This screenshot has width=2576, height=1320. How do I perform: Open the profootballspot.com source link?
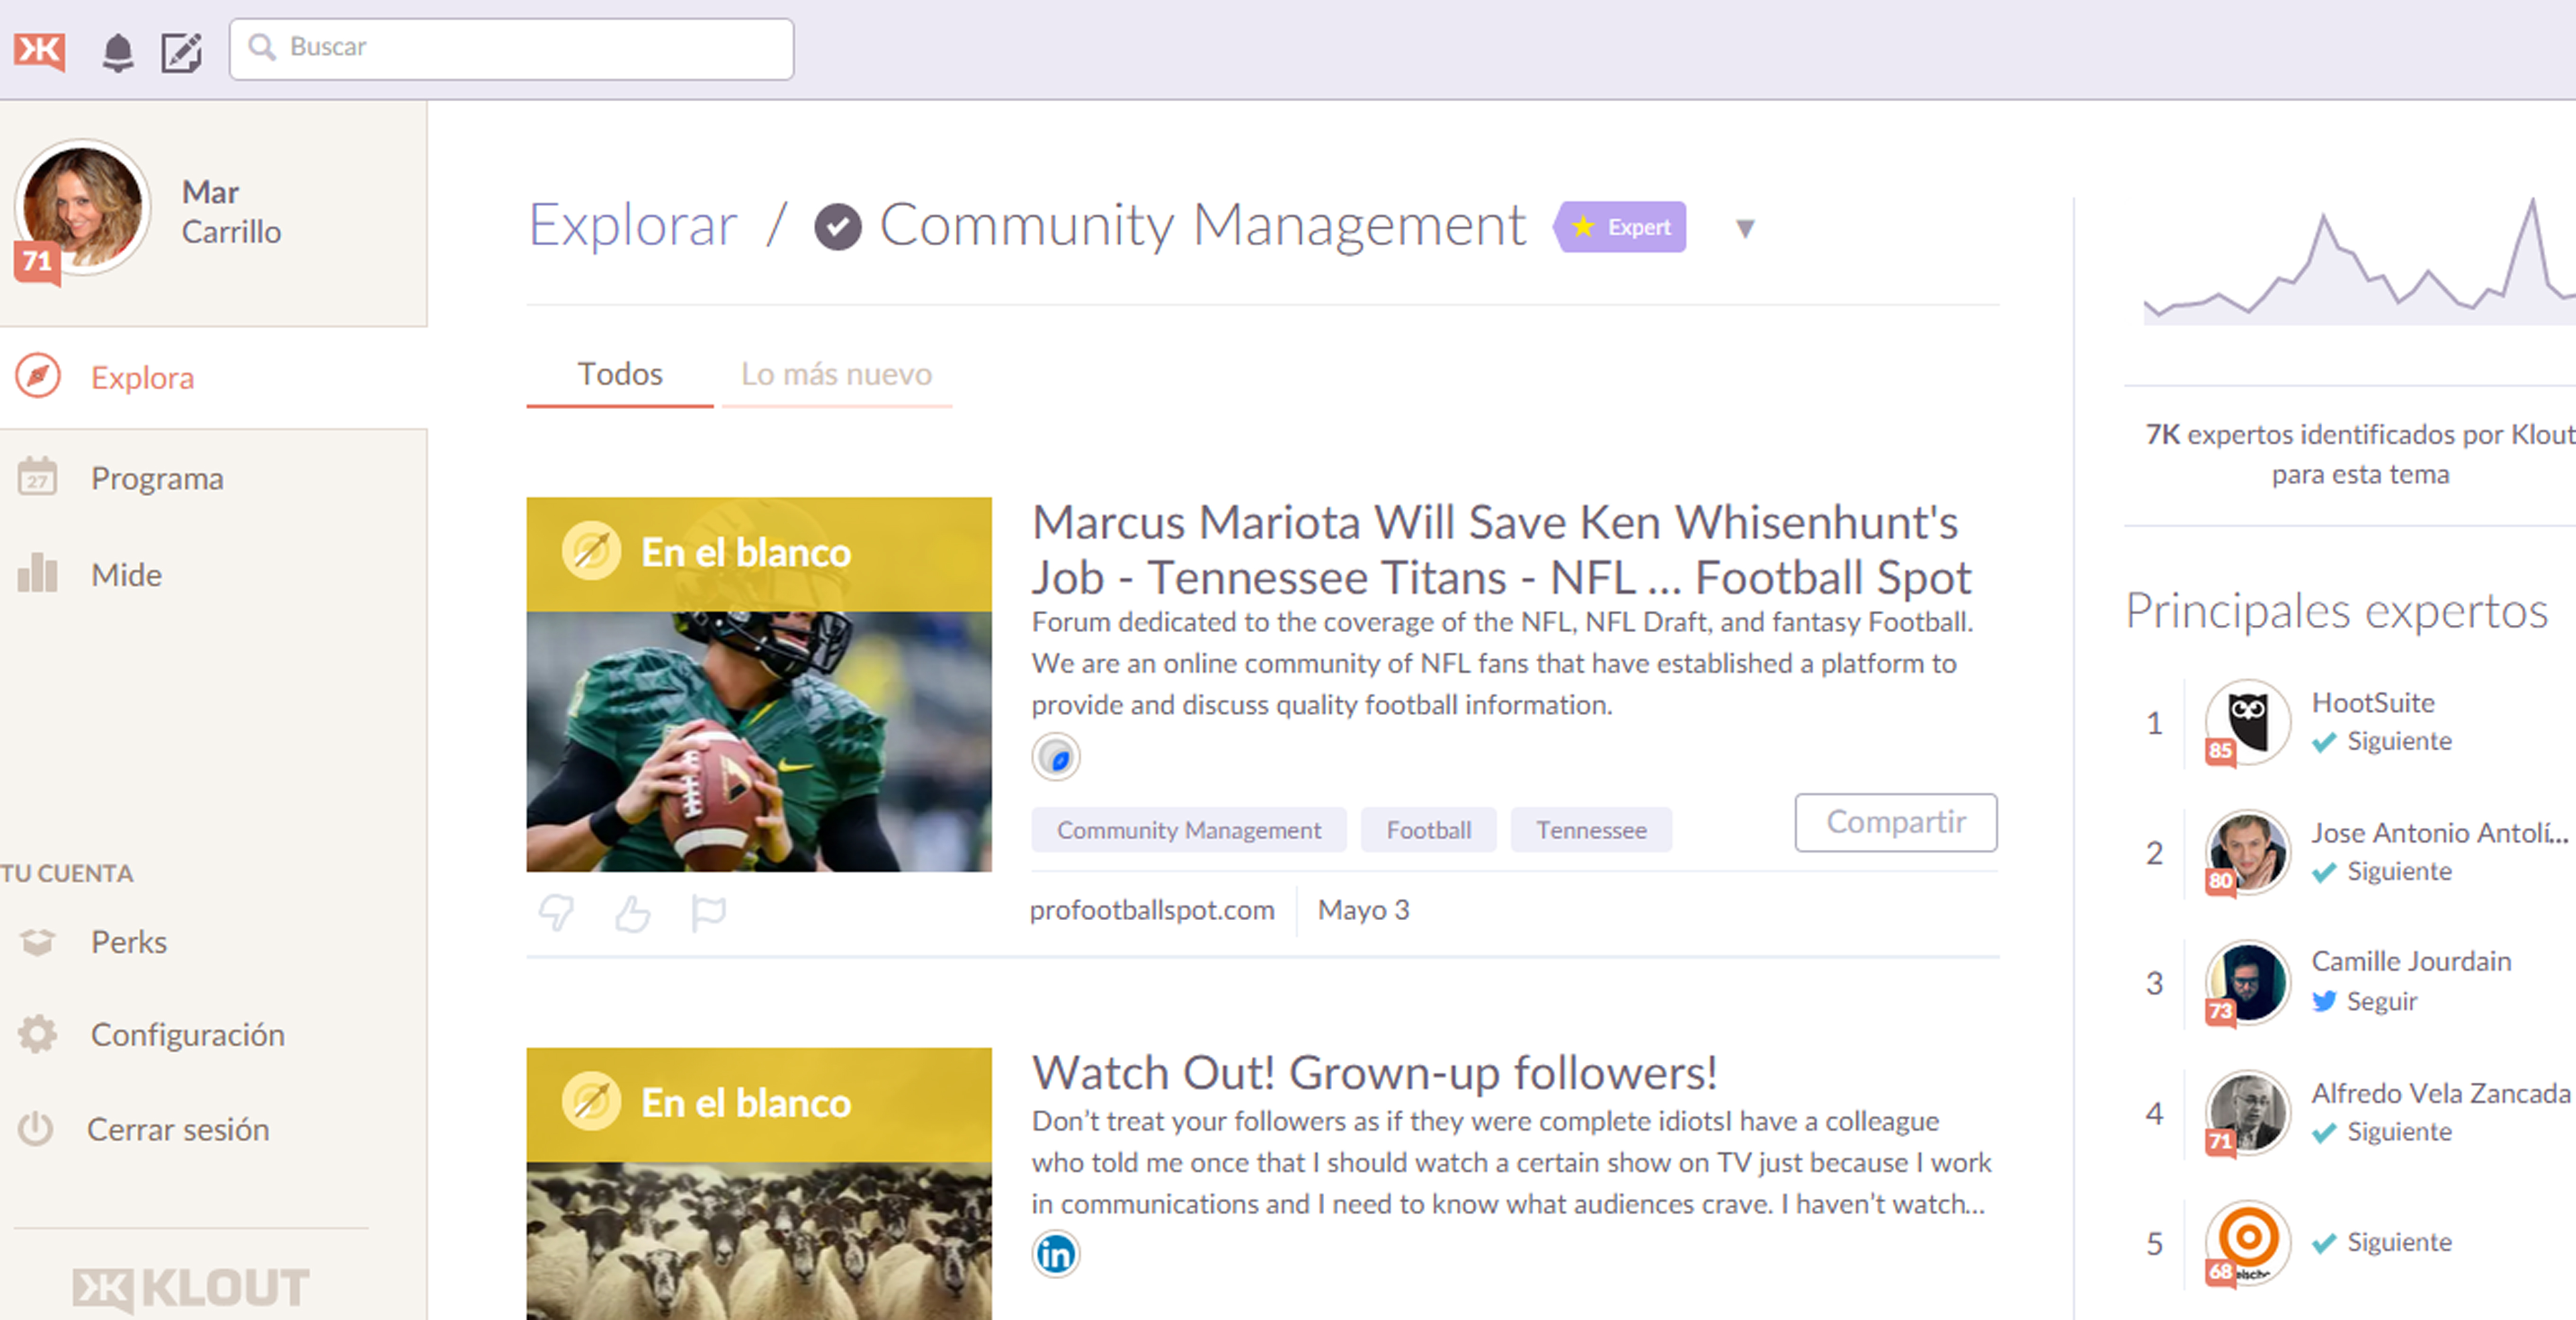click(x=1152, y=910)
